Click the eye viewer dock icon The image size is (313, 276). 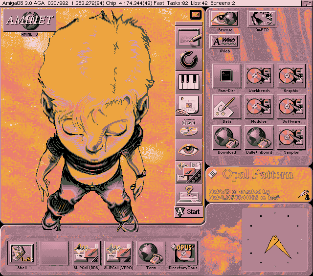(189, 150)
